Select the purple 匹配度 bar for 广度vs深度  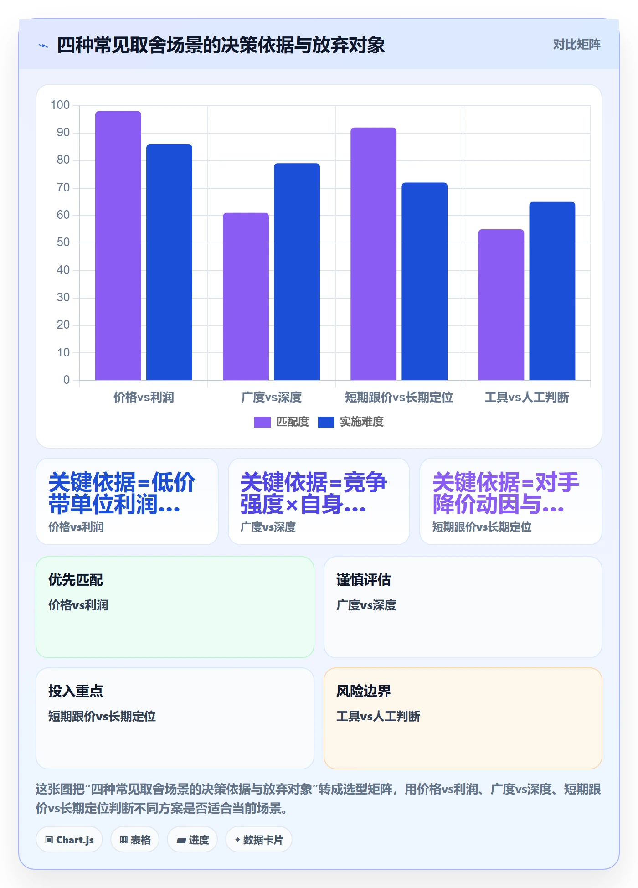coord(246,296)
